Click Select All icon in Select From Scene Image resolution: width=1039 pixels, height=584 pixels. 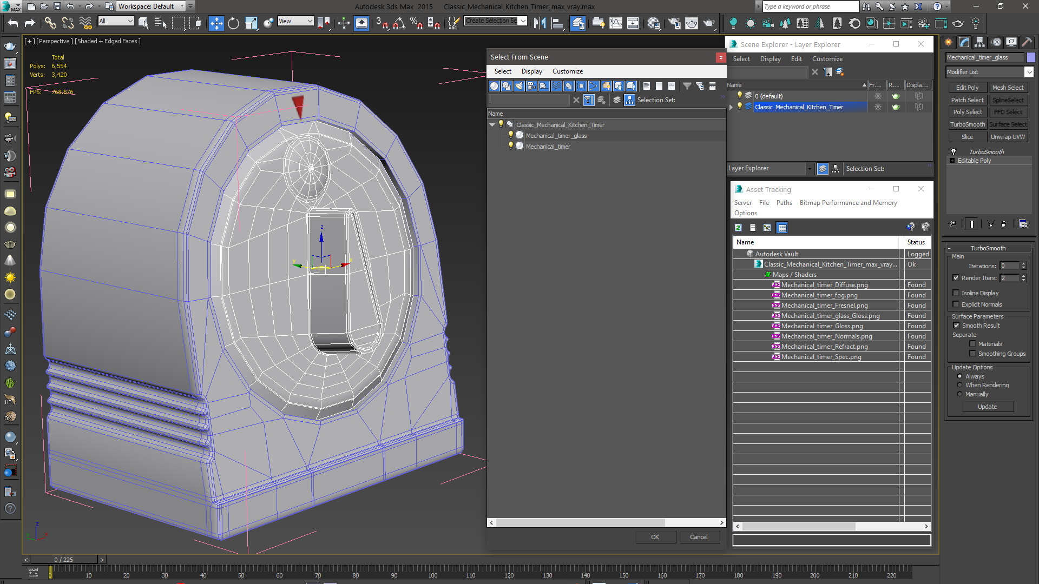[647, 86]
